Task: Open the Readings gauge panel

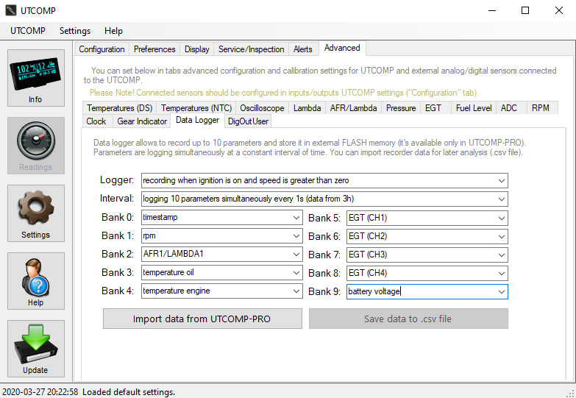Action: [x=35, y=146]
